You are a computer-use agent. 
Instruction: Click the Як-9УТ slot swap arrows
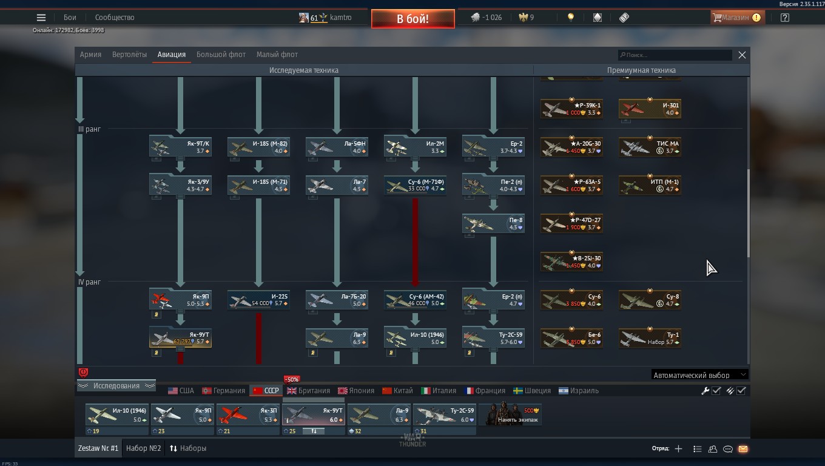pos(314,431)
